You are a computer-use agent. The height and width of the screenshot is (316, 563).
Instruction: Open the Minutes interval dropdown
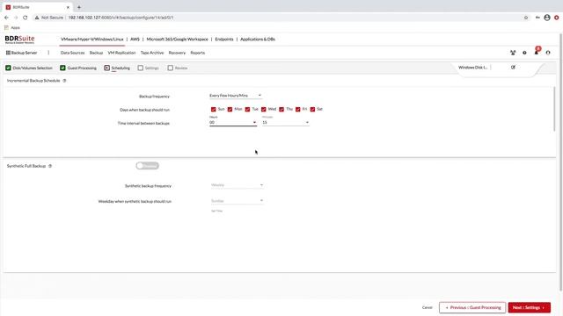285,122
